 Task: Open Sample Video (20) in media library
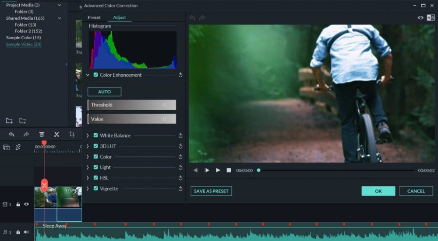click(24, 44)
